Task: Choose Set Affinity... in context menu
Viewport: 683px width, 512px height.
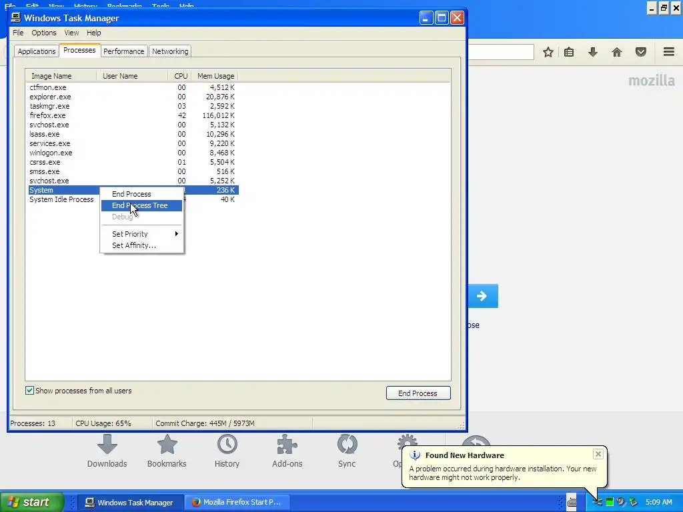Action: (x=141, y=245)
